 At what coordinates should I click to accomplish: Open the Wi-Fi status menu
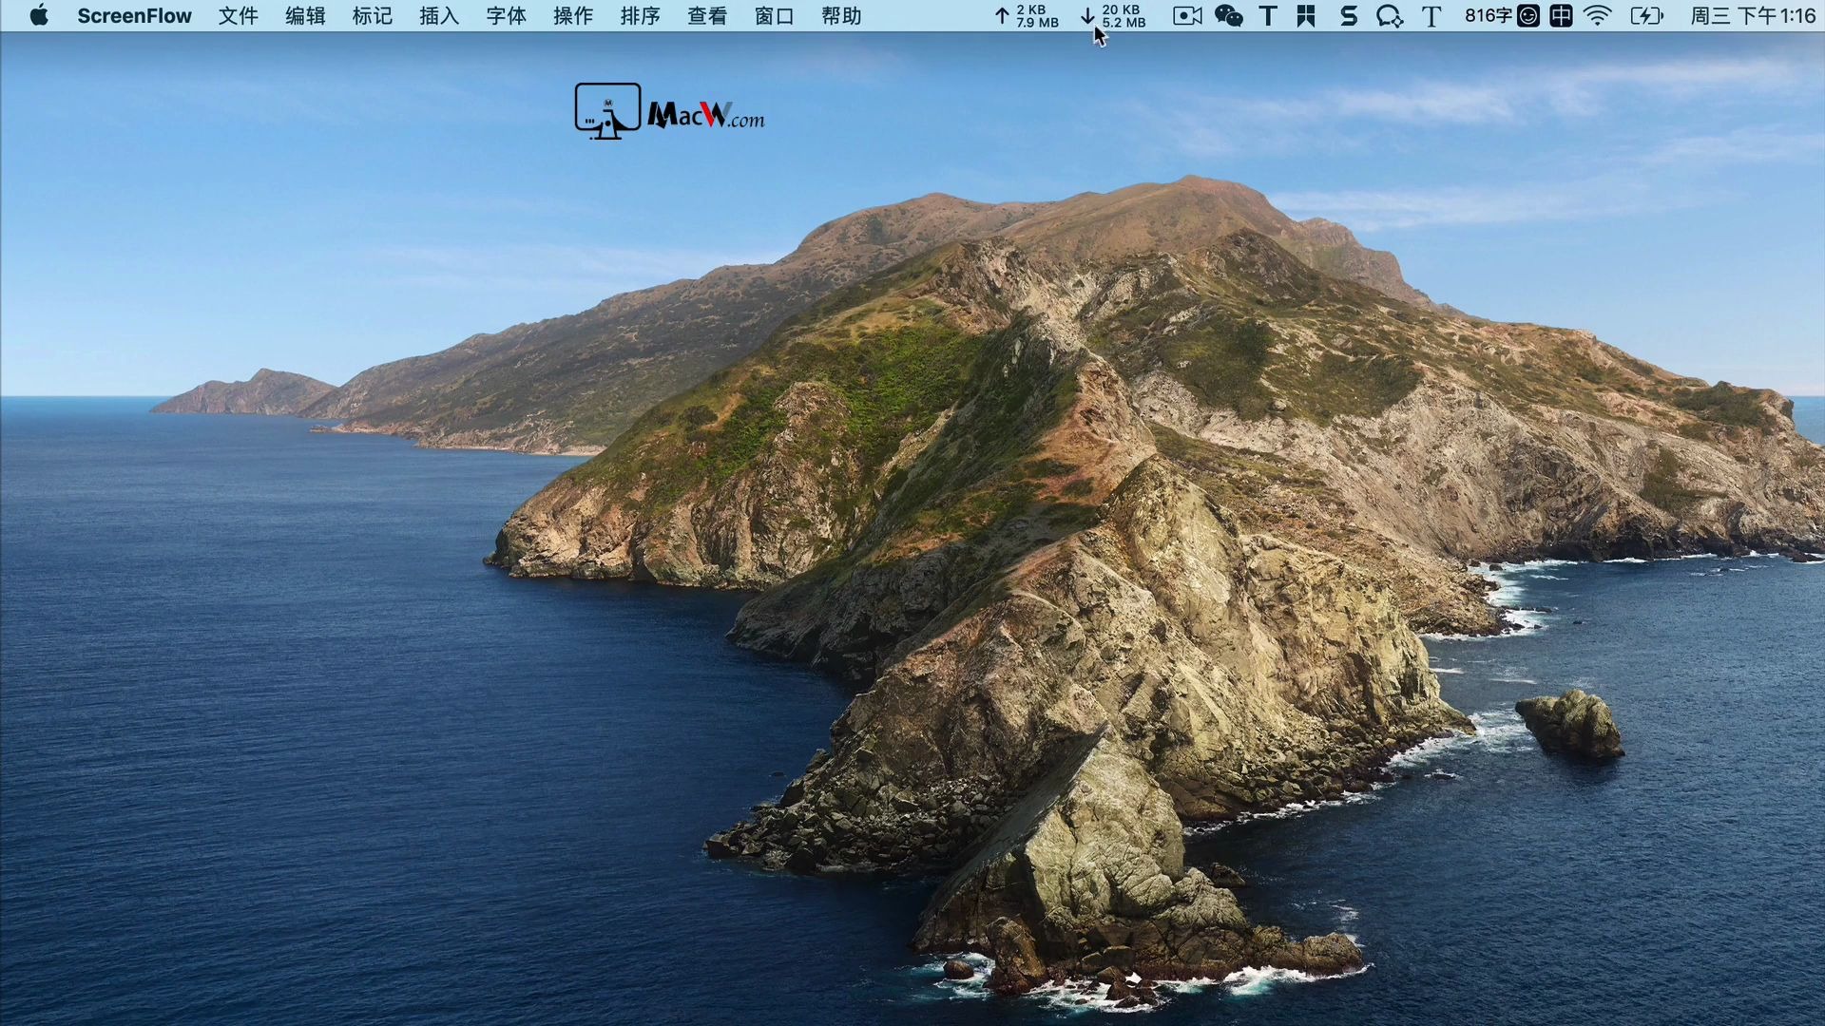click(x=1598, y=16)
